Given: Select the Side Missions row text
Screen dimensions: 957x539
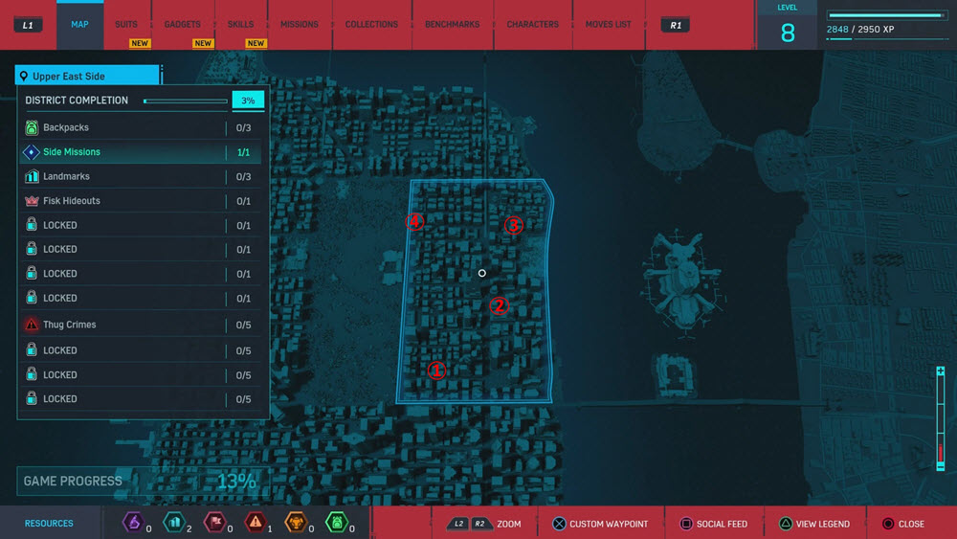Looking at the screenshot, I should 72,152.
